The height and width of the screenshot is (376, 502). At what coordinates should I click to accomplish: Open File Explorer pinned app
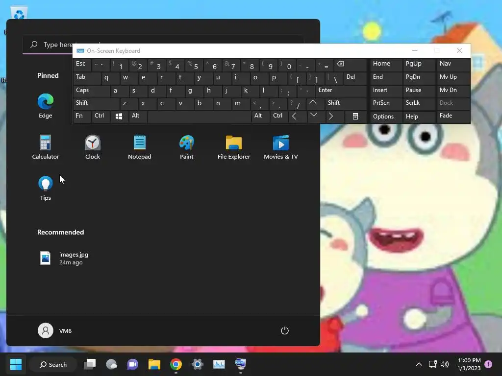234,147
